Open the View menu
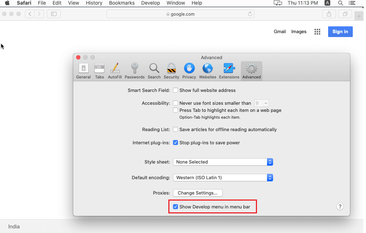This screenshot has width=366, height=233. [x=74, y=3]
